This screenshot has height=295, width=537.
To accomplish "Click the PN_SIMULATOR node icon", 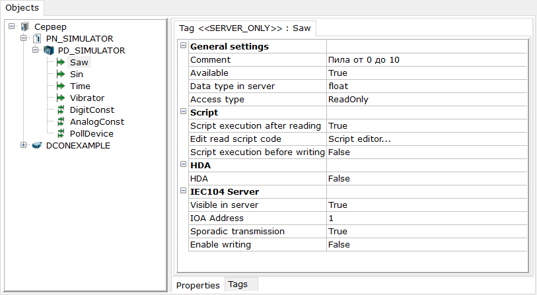I will [36, 38].
